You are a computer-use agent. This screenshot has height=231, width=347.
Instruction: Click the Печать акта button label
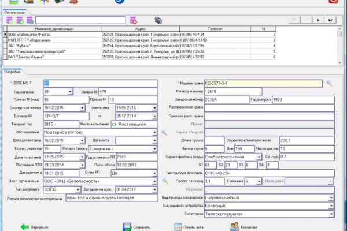tap(193, 227)
